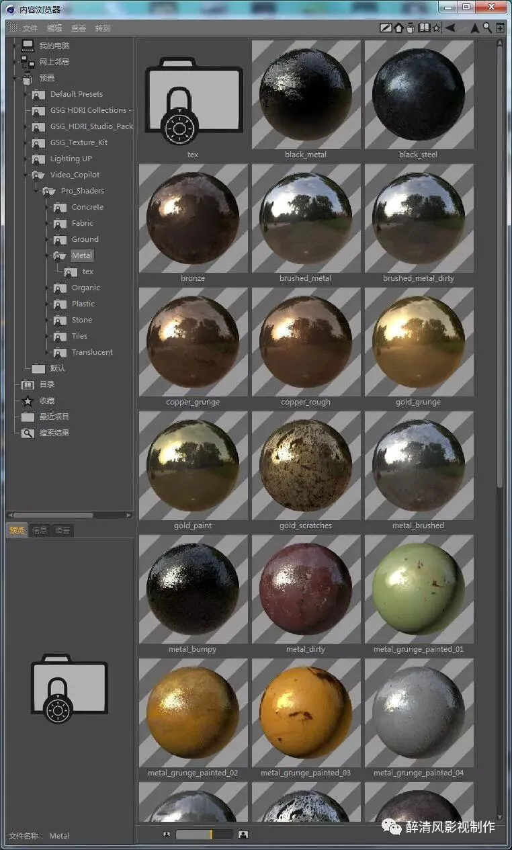Collapse the 预置 tree node
Screen dimensions: 512x850
tap(15, 78)
